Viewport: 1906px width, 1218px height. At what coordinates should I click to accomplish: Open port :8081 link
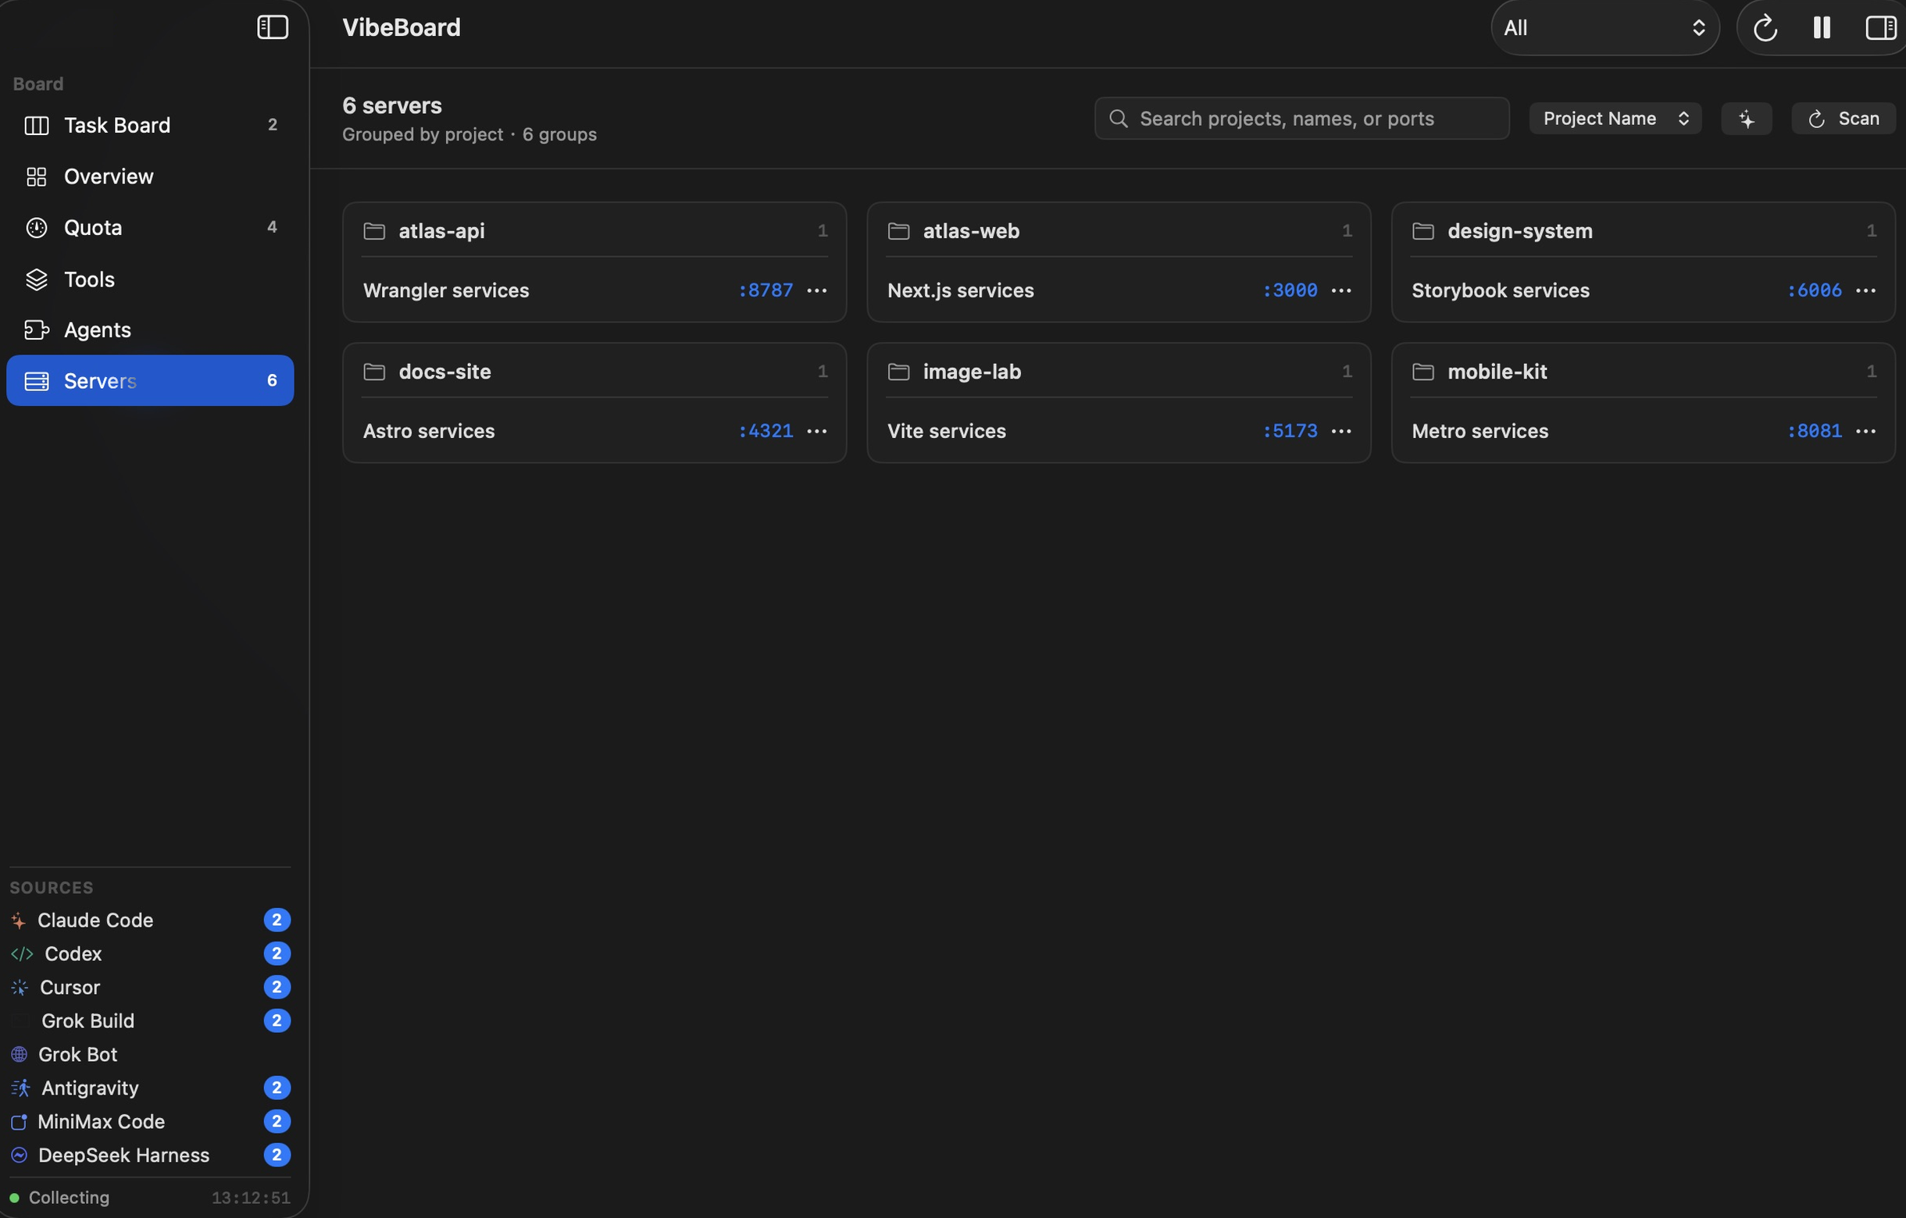pos(1814,431)
